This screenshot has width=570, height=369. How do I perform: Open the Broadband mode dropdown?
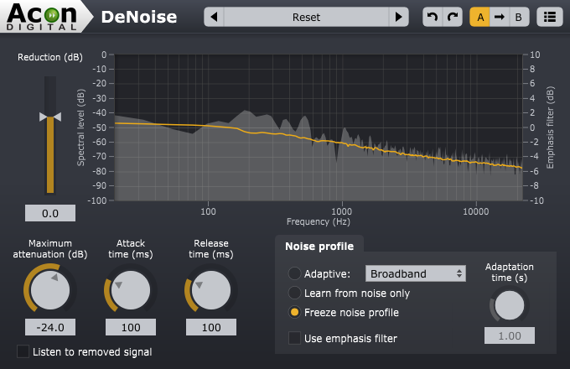[416, 273]
